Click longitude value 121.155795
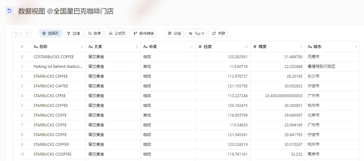This screenshot has height=161, width=364. pyautogui.click(x=238, y=86)
